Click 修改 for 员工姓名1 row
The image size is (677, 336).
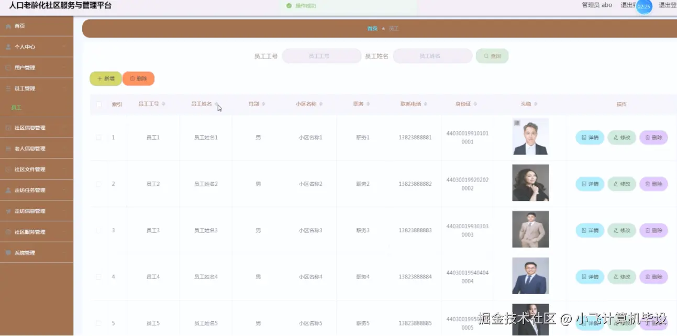pyautogui.click(x=622, y=138)
